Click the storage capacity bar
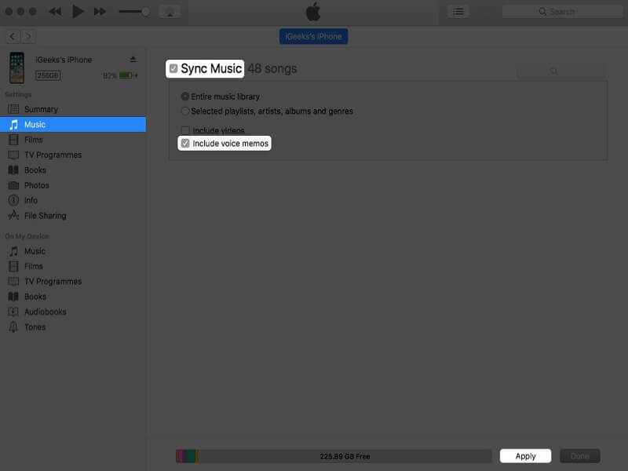The width and height of the screenshot is (628, 471). [x=334, y=456]
